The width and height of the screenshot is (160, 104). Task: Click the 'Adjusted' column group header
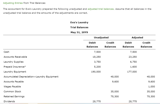click(137, 37)
